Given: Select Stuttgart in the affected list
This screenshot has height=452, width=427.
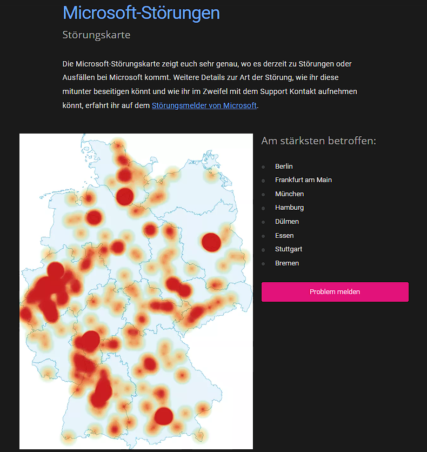Looking at the screenshot, I should (289, 249).
